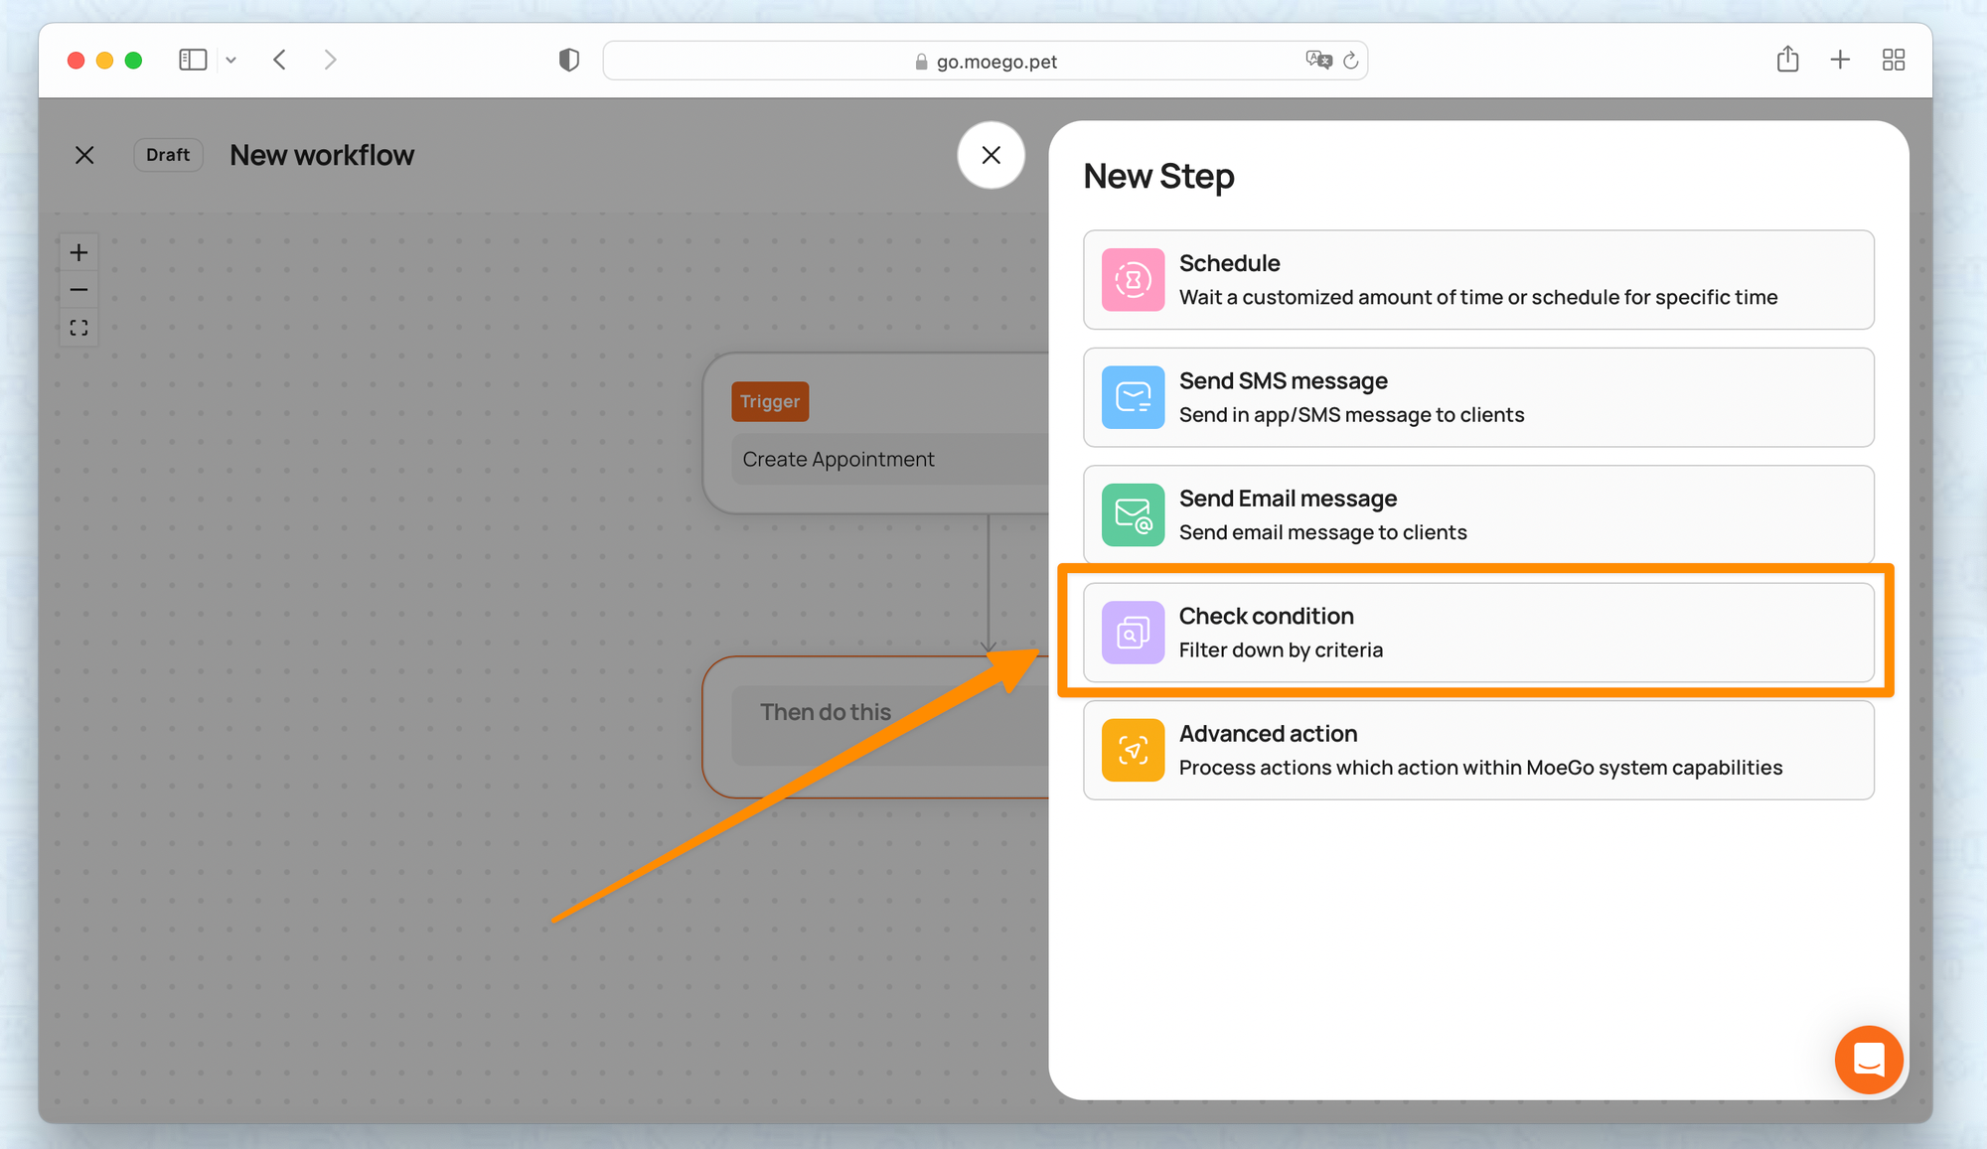Zoom out of the workflow canvas
Viewport: 1987px width, 1149px height.
click(x=78, y=290)
